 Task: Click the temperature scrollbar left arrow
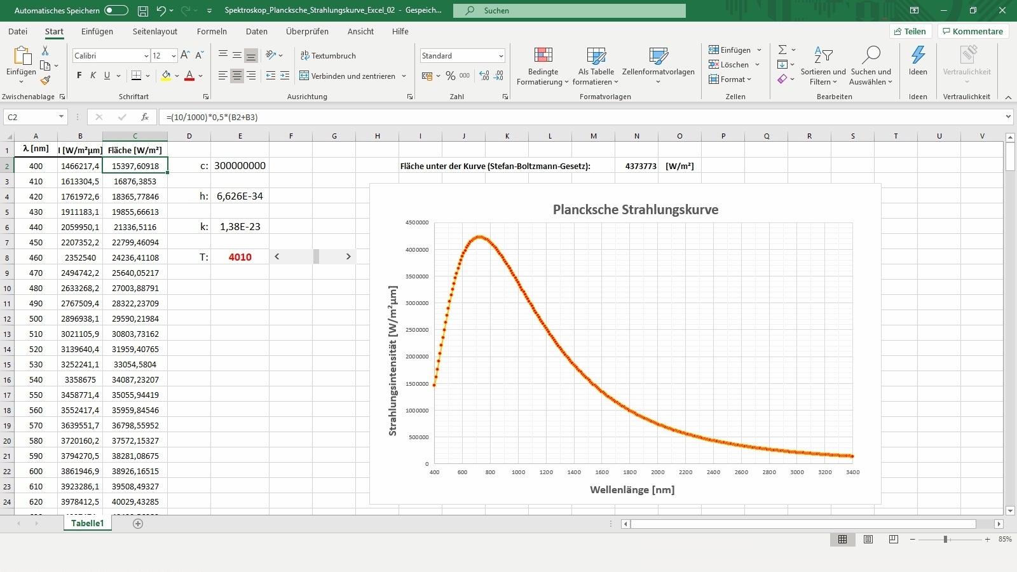[276, 257]
